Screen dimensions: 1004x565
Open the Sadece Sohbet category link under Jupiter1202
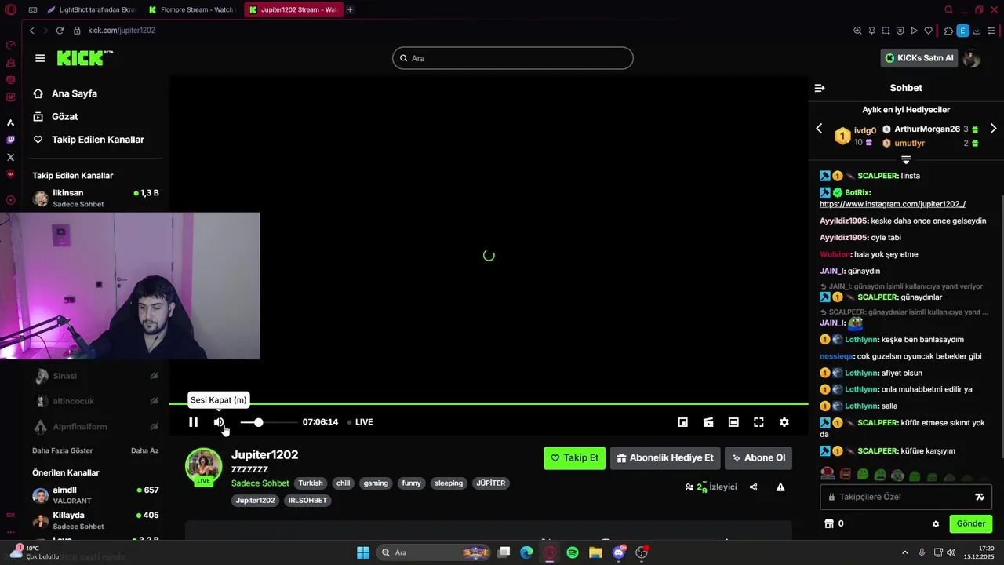[x=260, y=483]
